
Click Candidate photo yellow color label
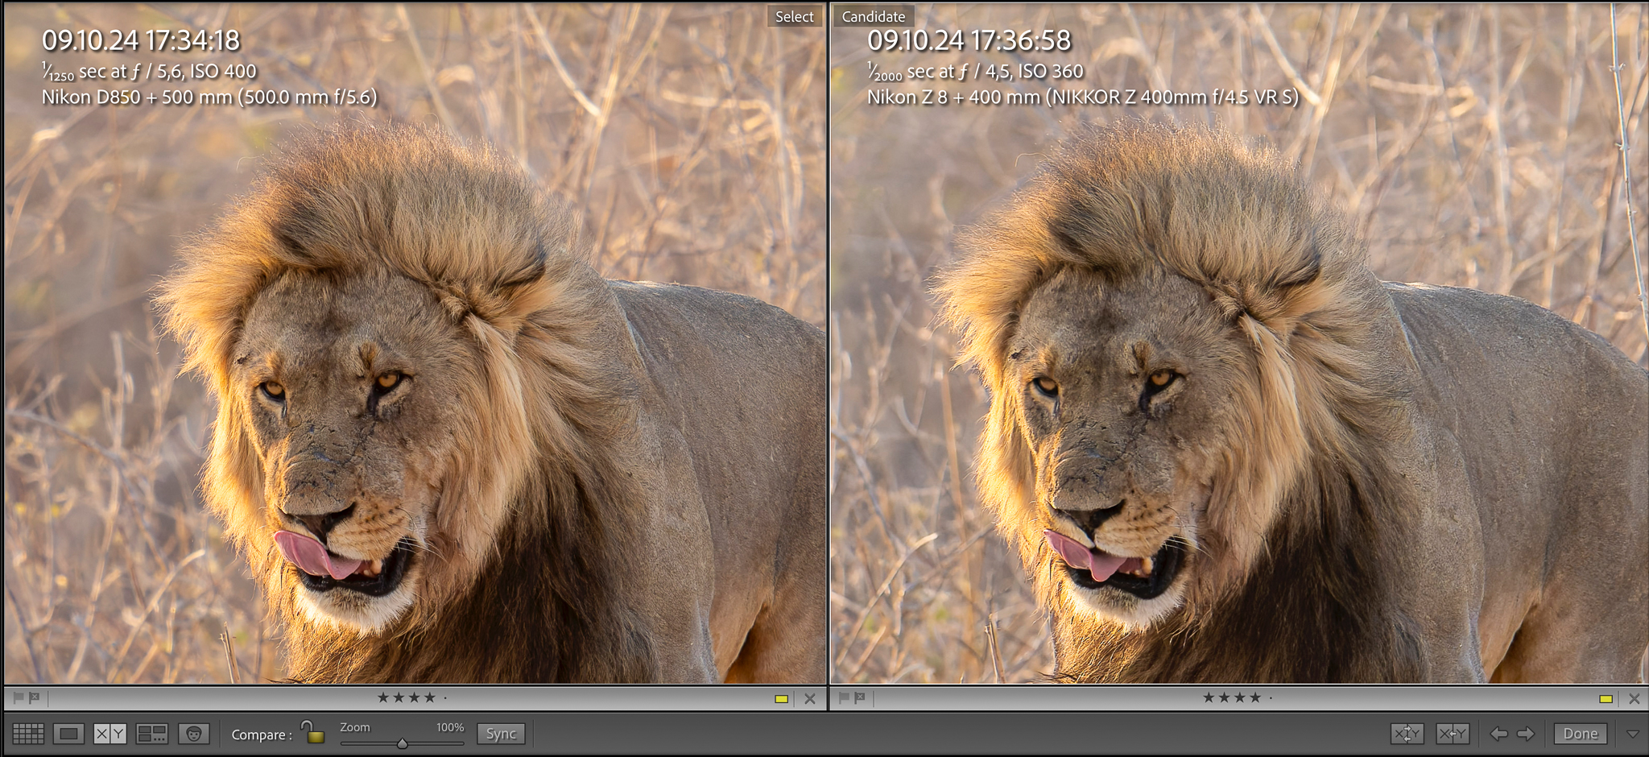pyautogui.click(x=1606, y=699)
